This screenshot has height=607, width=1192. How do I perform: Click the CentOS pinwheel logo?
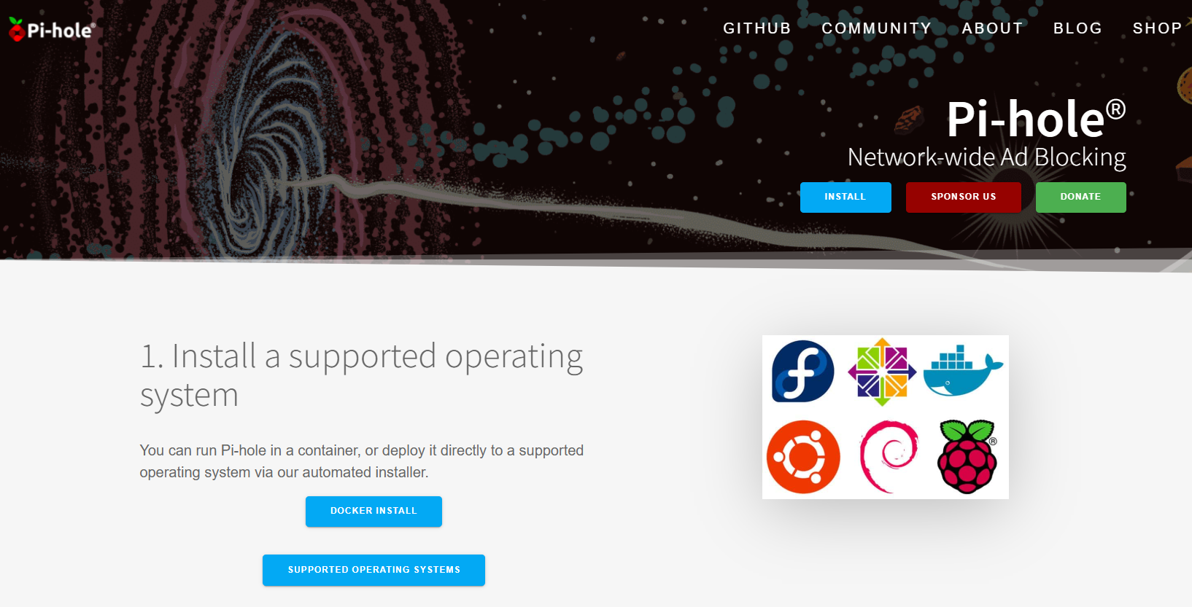click(x=882, y=372)
